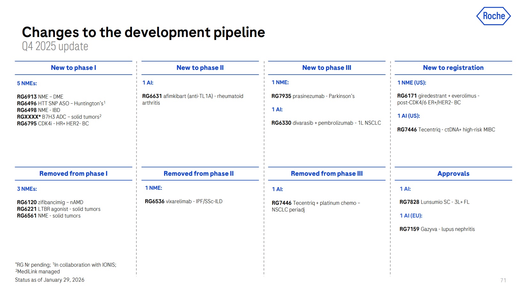Click the Roche logo
The height and width of the screenshot is (288, 521).
(493, 16)
